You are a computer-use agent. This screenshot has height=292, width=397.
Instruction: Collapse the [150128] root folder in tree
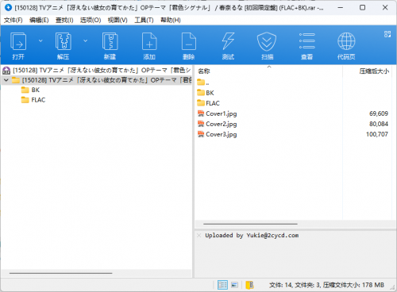6,80
